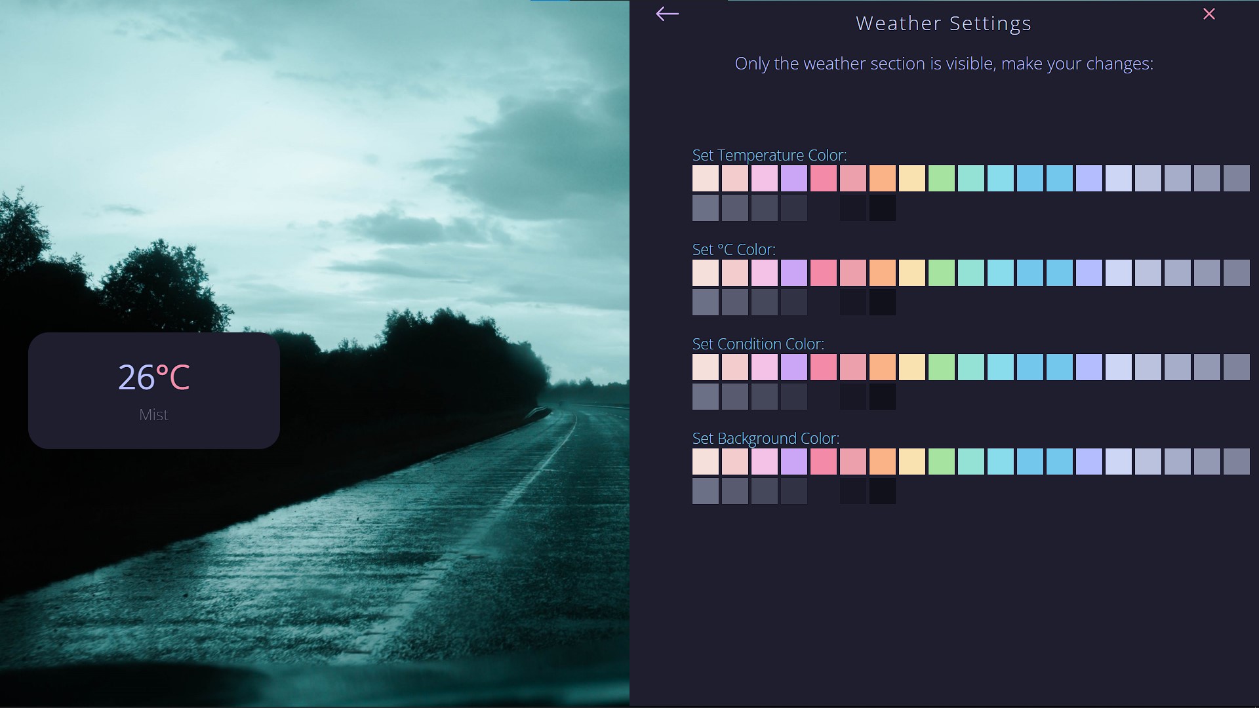
Task: Click the 26°C temperature reading in the weather widget
Action: [x=154, y=378]
